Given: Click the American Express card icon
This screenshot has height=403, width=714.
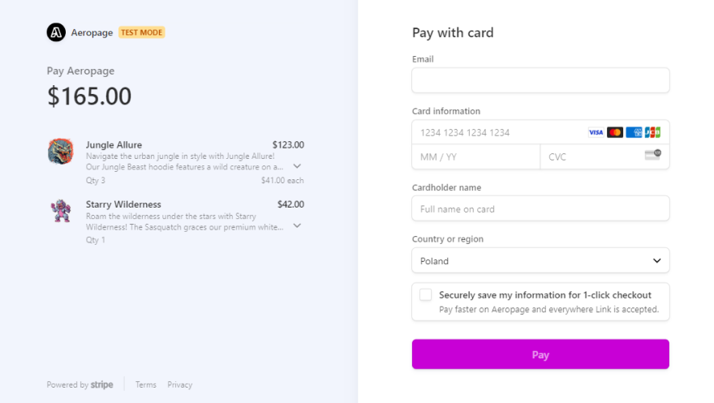Looking at the screenshot, I should coord(634,132).
